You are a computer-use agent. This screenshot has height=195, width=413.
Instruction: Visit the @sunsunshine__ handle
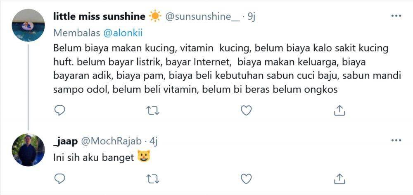[x=202, y=17]
